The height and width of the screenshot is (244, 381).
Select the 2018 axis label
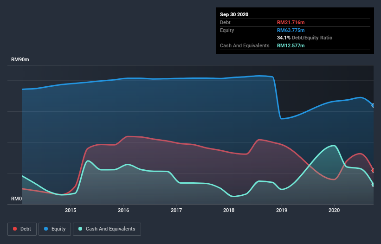pos(229,210)
